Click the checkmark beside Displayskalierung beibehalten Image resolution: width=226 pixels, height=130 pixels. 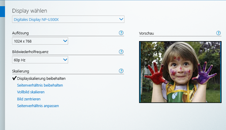14,78
